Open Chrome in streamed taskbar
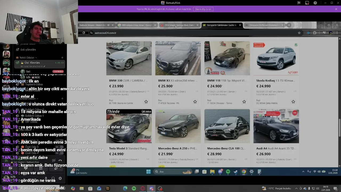 [244, 172]
